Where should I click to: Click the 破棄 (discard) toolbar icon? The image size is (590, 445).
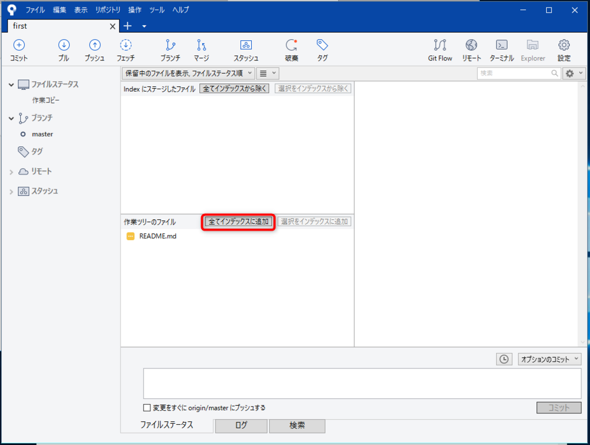[x=291, y=45]
